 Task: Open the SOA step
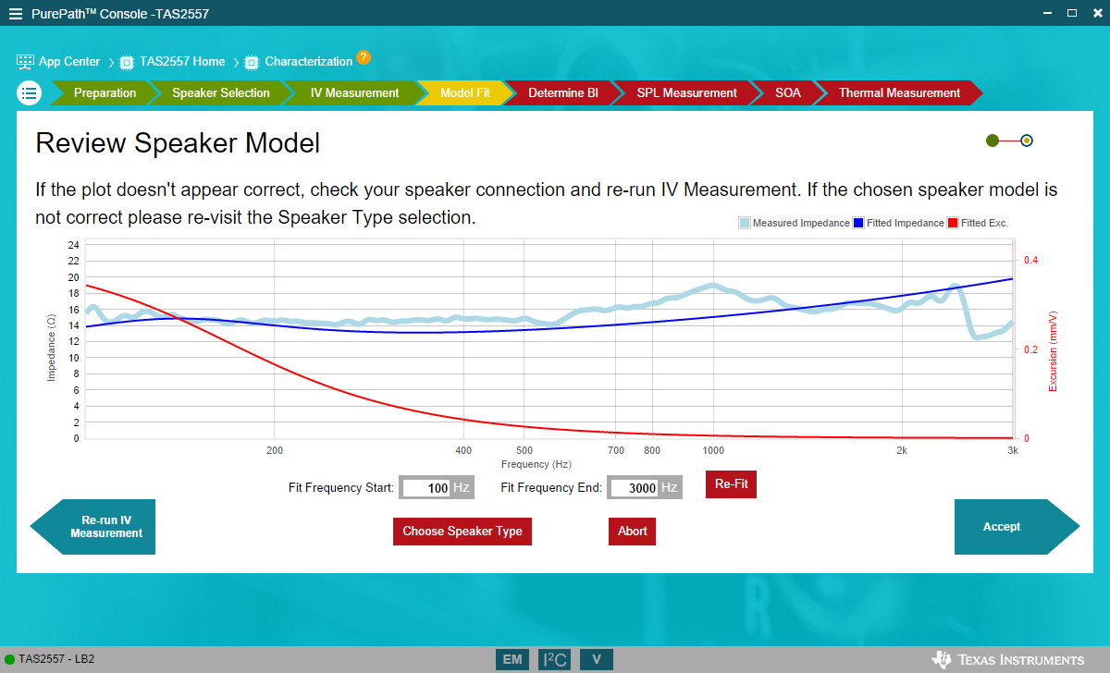click(788, 93)
